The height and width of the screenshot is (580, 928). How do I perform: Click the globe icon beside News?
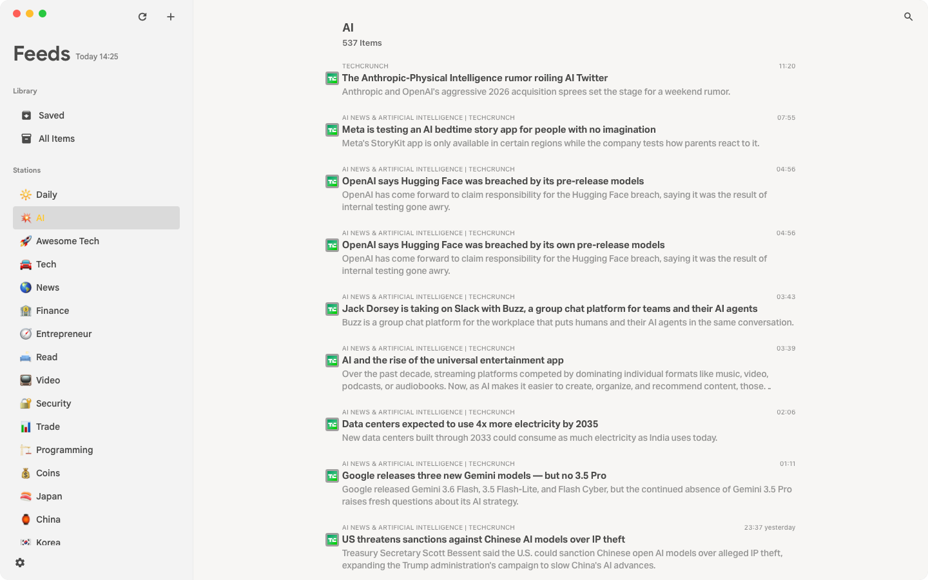[26, 287]
